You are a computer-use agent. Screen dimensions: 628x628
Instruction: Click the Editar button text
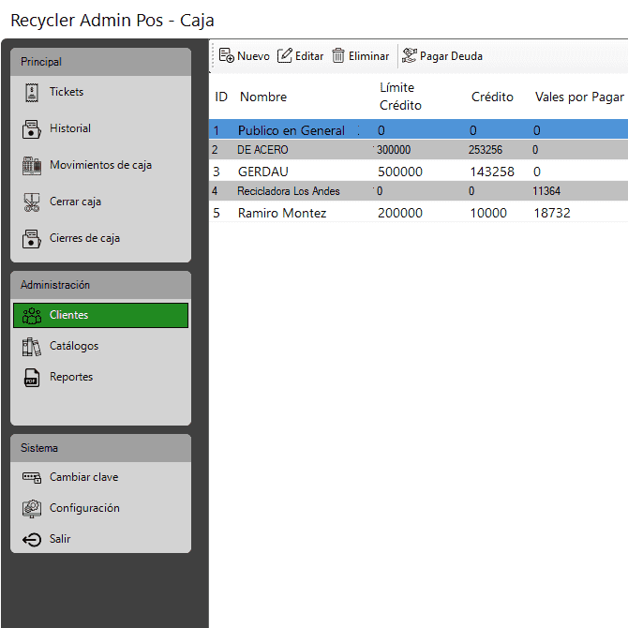309,56
